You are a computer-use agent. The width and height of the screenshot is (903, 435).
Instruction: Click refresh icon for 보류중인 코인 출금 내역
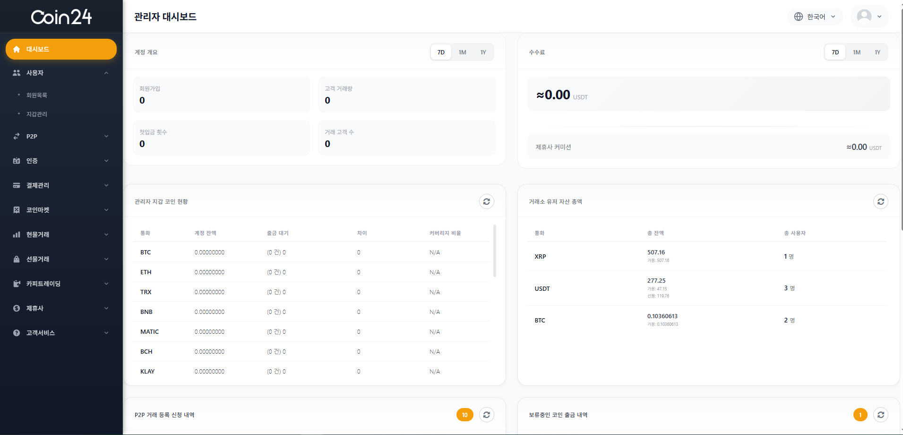[880, 415]
